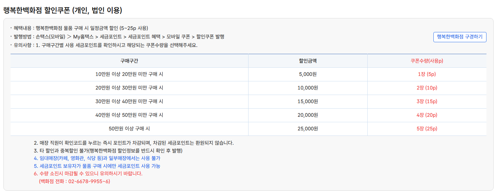Click blue notice 5 about 세금포인트 보유자
495x191 pixels.
(x=97, y=166)
